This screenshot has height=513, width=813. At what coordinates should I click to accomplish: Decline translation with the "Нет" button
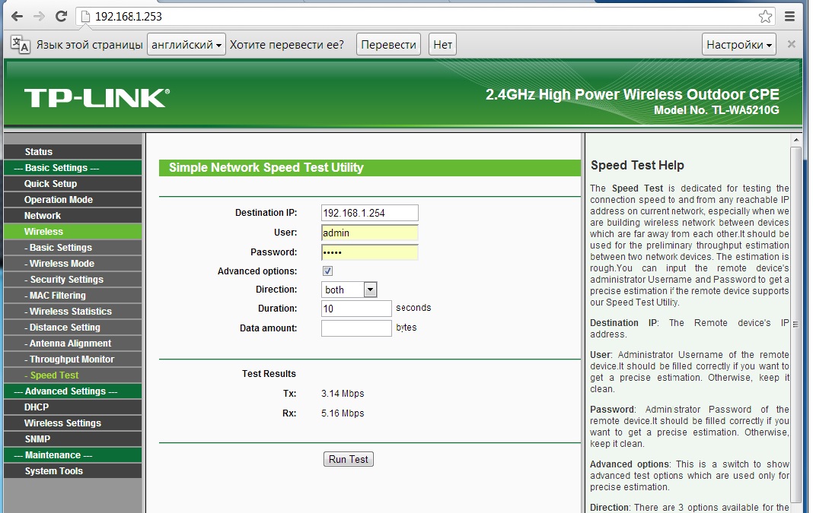point(442,45)
